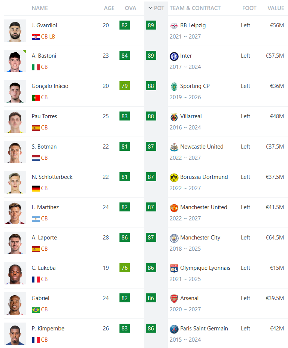Open Gonçalo Inácio player link

point(50,86)
